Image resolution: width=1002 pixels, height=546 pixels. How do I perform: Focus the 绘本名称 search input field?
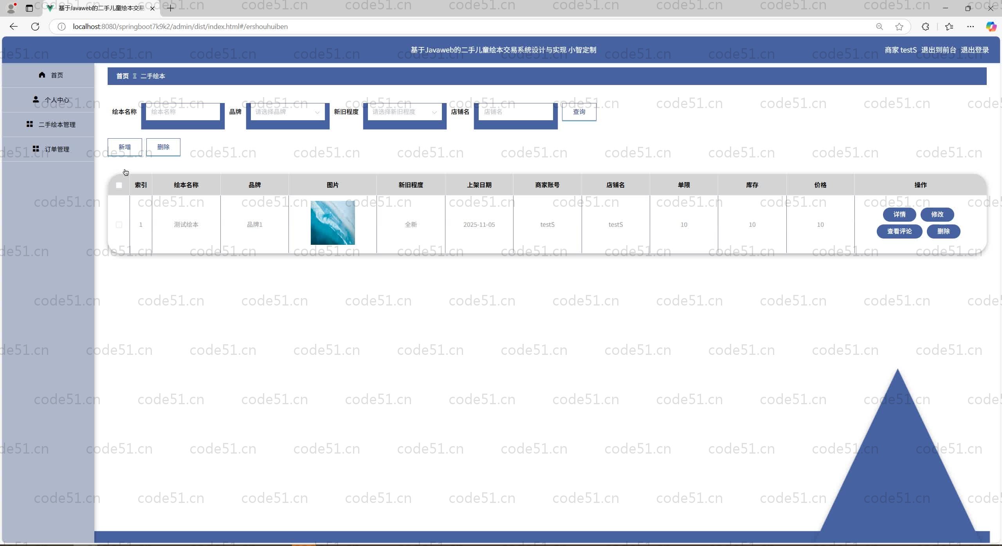[182, 112]
